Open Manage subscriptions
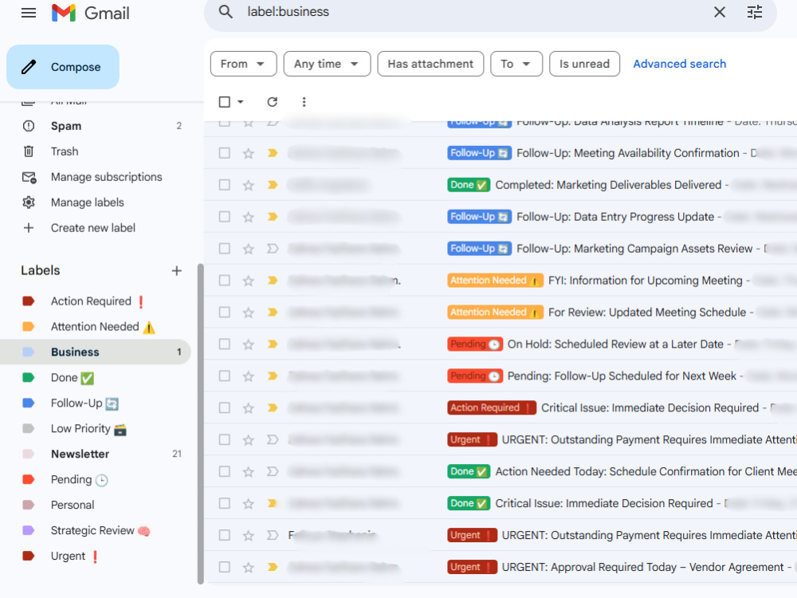This screenshot has width=797, height=598. tap(96, 177)
